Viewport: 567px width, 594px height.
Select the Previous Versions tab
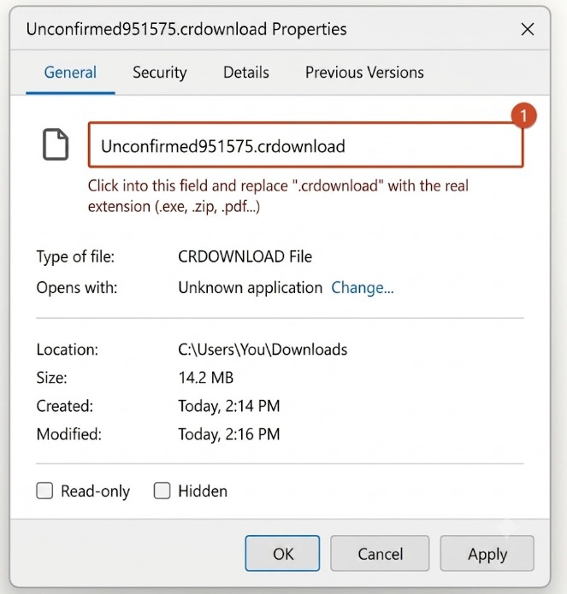[x=364, y=73]
